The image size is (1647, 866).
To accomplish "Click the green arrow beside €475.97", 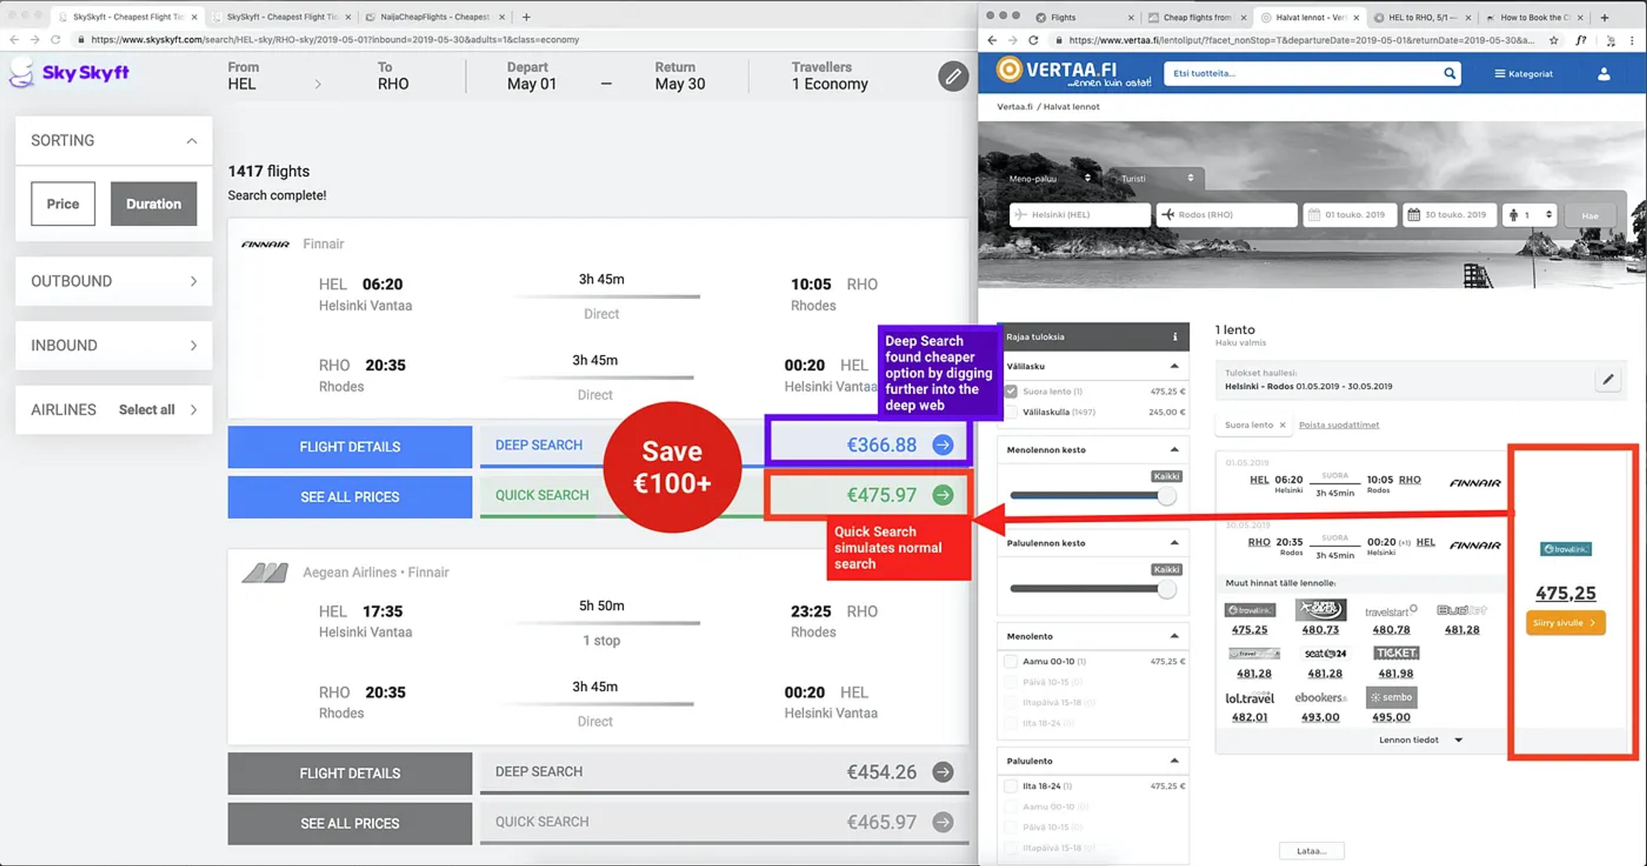I will 942,495.
